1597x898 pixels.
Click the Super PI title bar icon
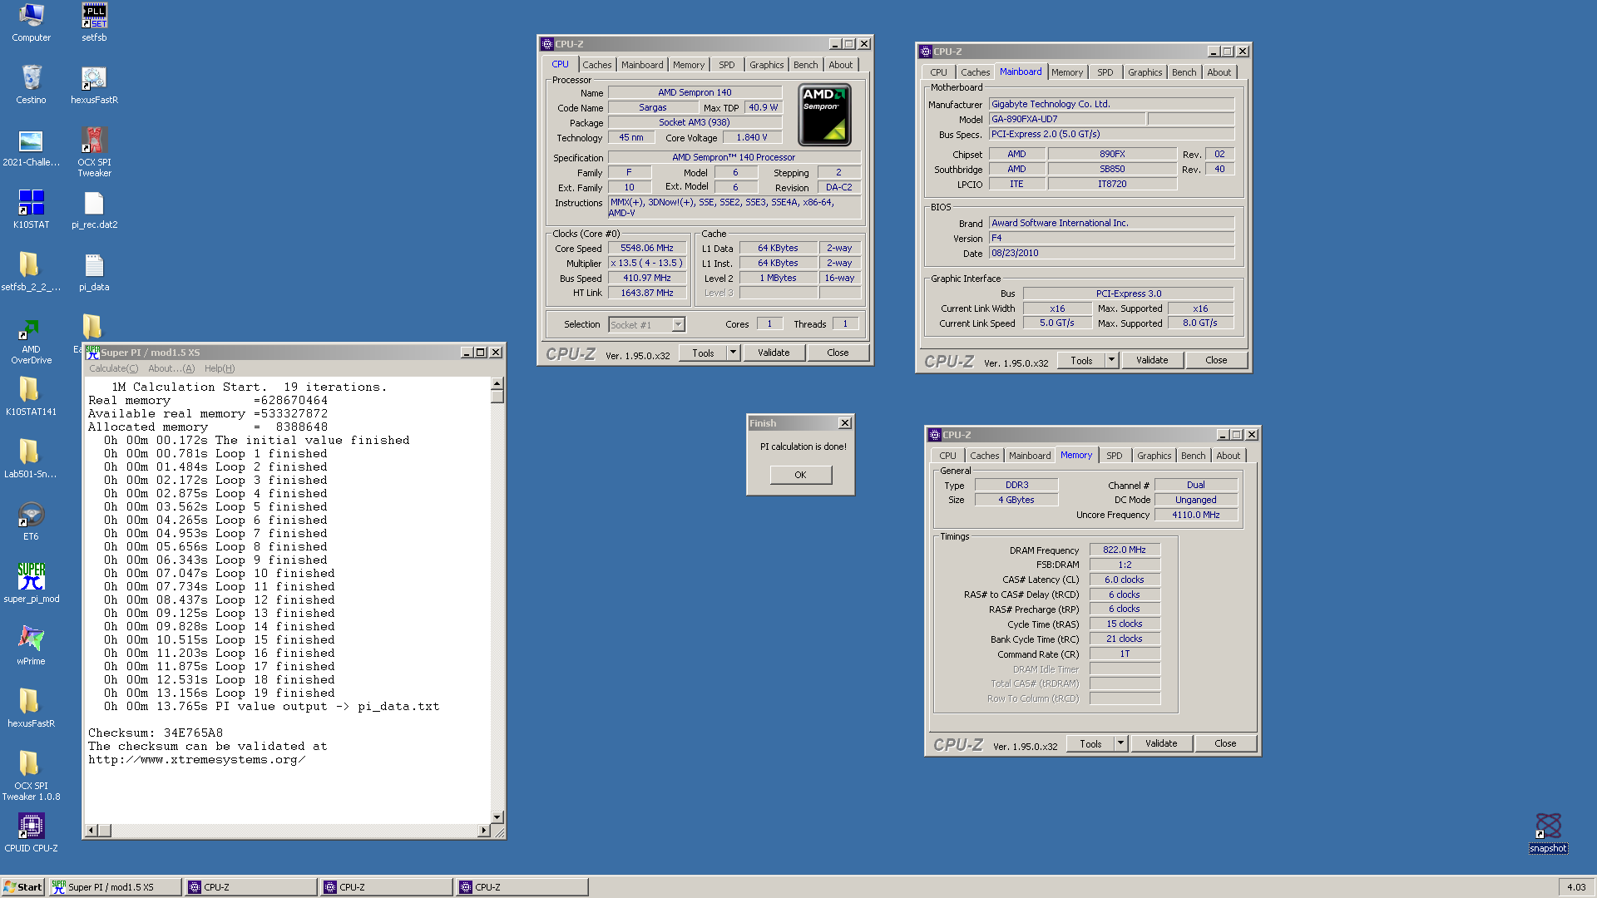92,353
